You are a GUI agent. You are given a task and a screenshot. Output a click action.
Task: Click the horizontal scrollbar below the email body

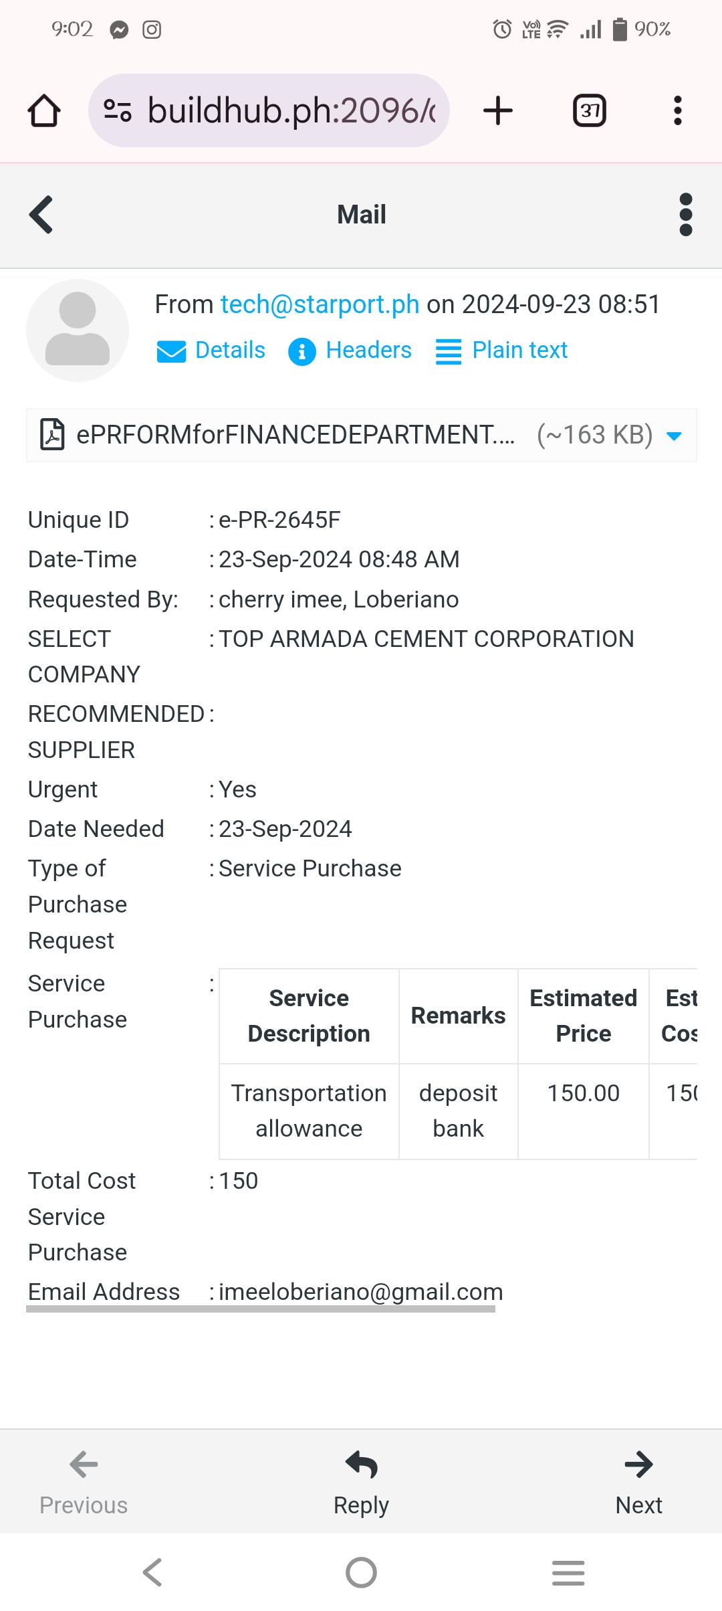click(x=261, y=1309)
